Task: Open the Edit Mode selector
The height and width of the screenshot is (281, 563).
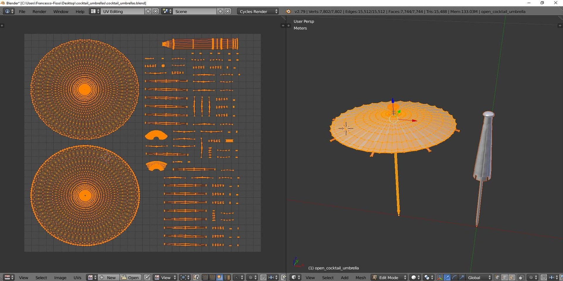Action: (x=389, y=277)
